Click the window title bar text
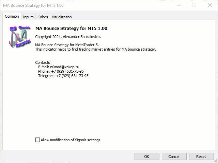Image resolution: width=218 pixels, height=163 pixels. coord(33,5)
